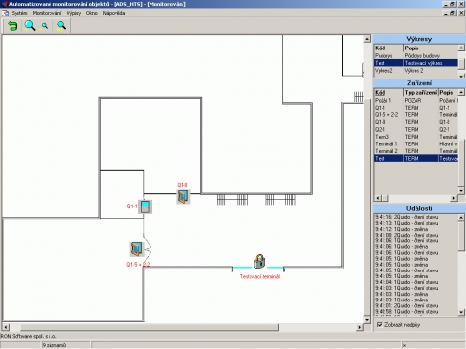
Task: Select the Požár 1 device row
Action: (x=416, y=100)
